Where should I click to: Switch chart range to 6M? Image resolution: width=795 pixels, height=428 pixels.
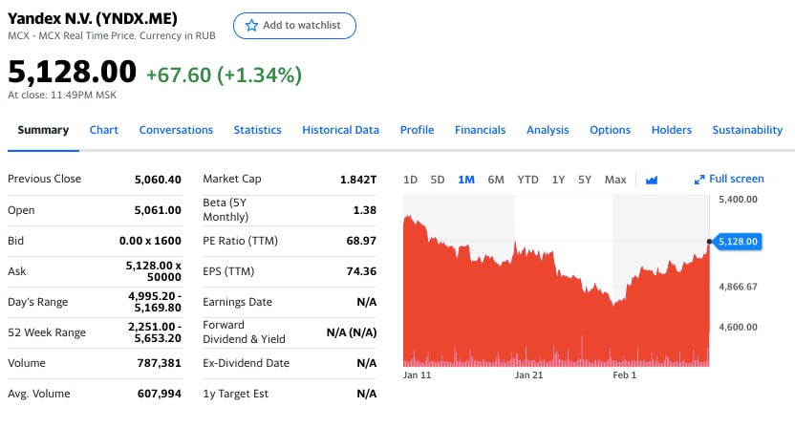pyautogui.click(x=496, y=180)
